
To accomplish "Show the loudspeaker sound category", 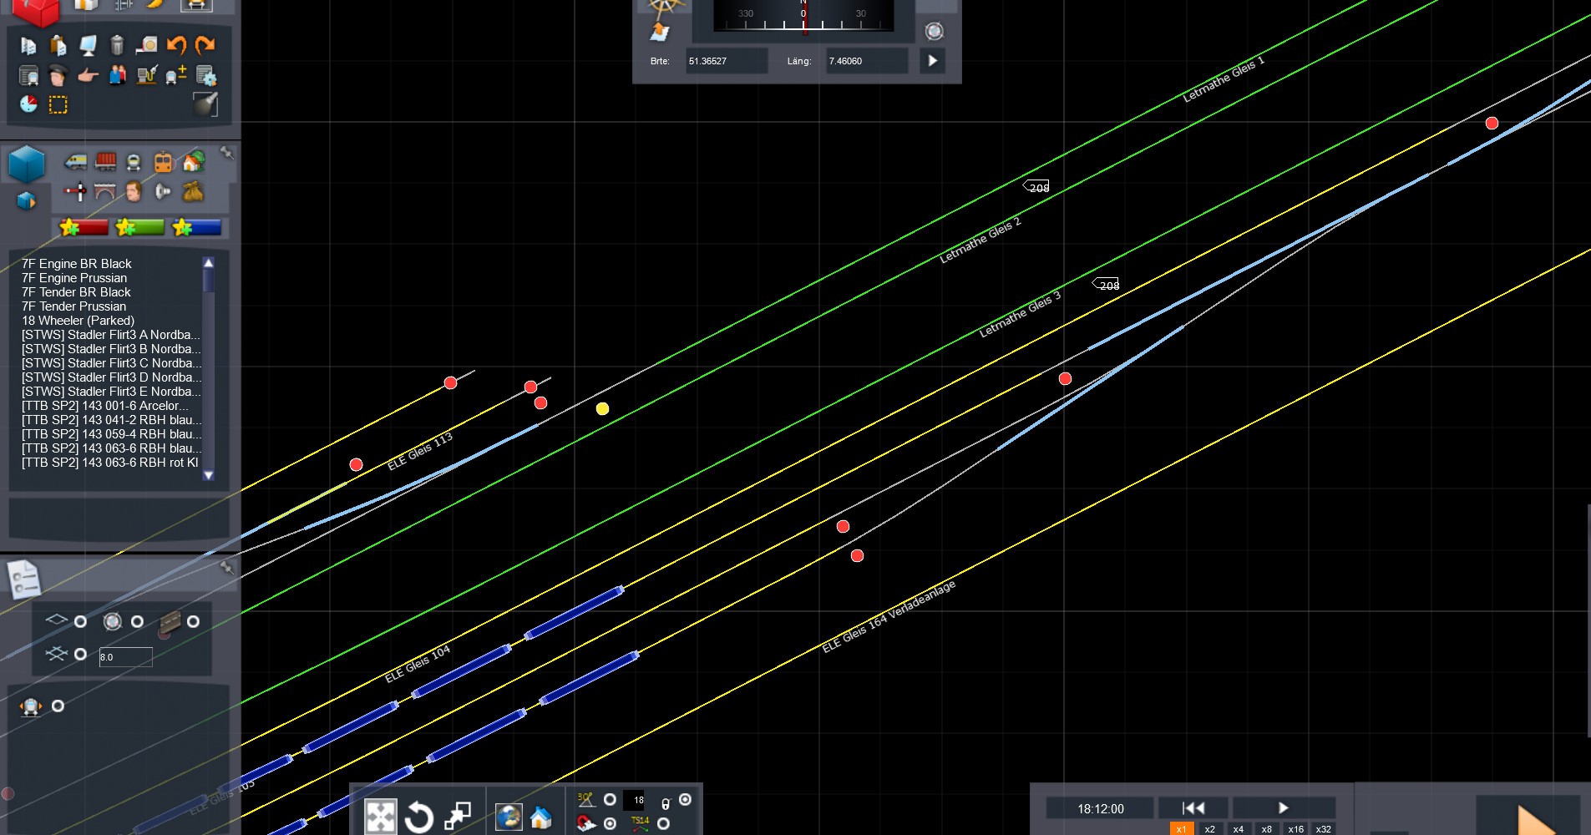I will point(164,192).
